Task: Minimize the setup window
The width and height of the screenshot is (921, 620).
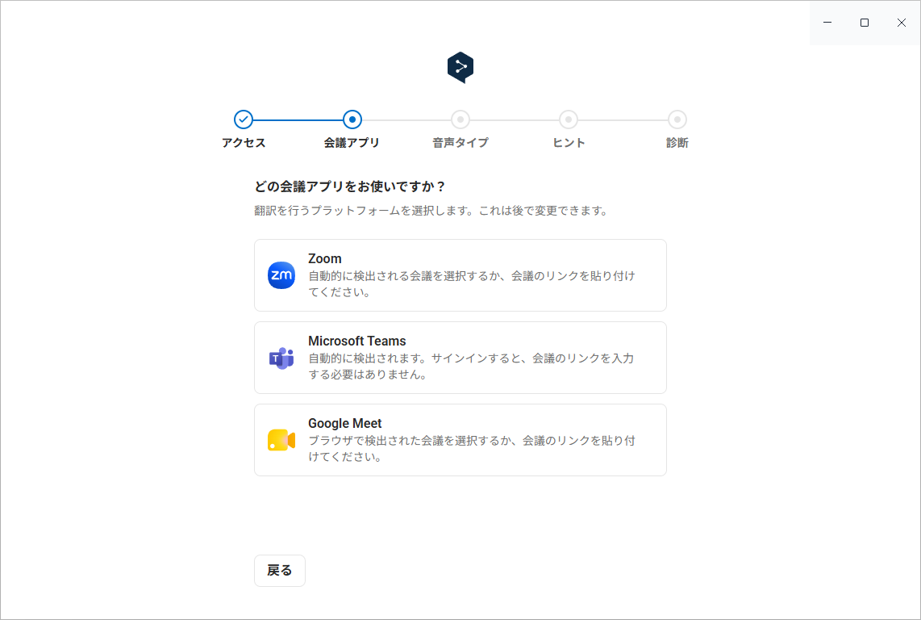Action: 827,23
